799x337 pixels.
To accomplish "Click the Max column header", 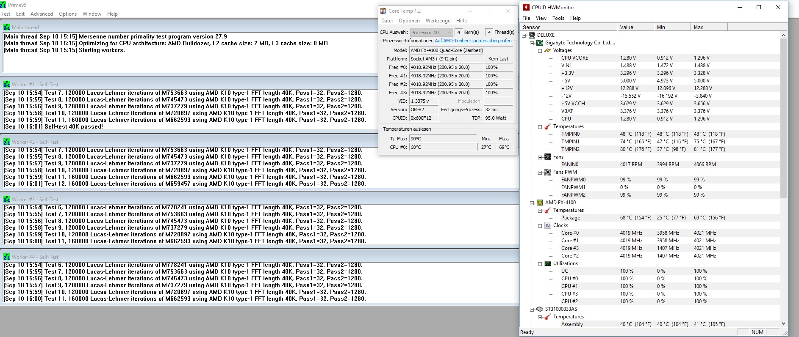I will pos(709,27).
